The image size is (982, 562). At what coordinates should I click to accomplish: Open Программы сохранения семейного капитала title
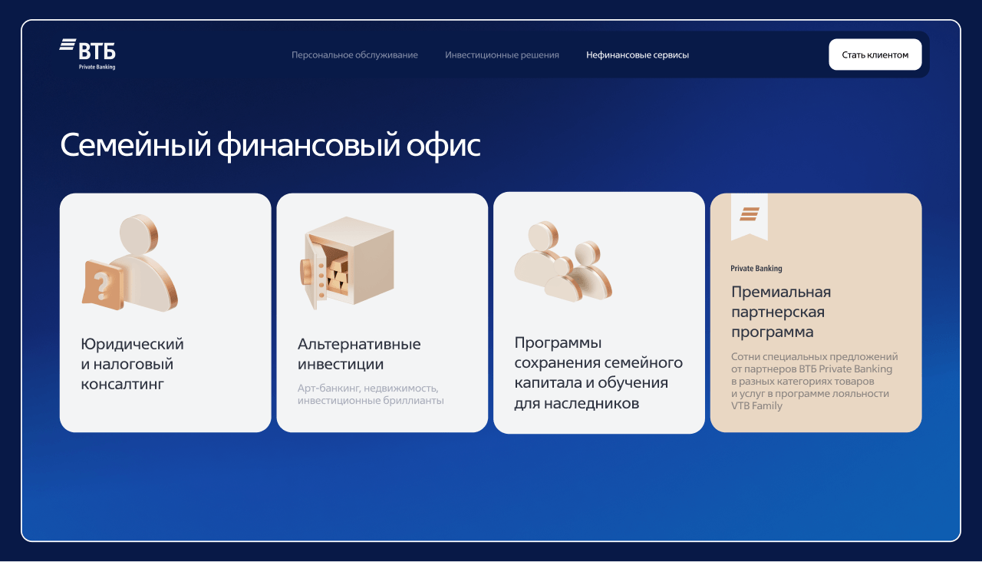598,372
